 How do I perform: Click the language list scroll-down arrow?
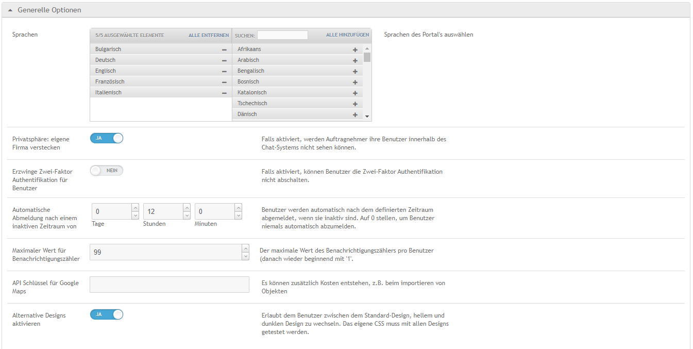tap(367, 117)
